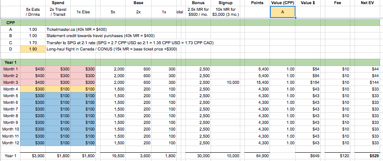Viewport: 383px width, 161px height.
Task: Click the green "CPP" section header
Action: point(10,23)
